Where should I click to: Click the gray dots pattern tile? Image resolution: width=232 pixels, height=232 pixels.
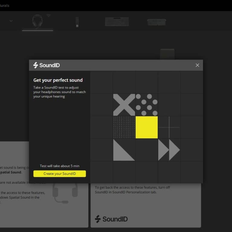click(x=147, y=105)
